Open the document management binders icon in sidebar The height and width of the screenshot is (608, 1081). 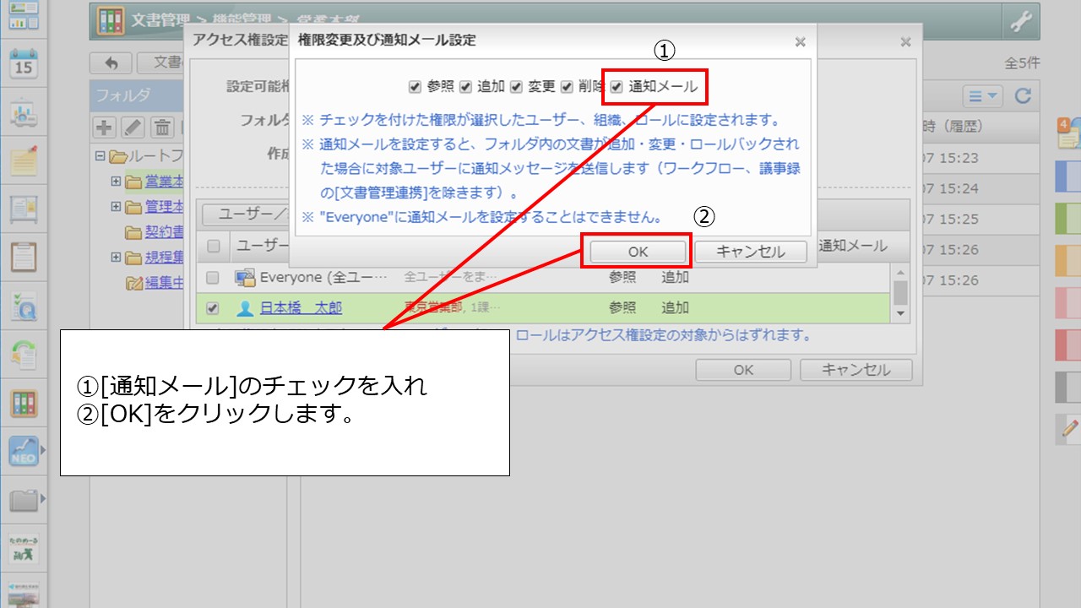coord(24,404)
